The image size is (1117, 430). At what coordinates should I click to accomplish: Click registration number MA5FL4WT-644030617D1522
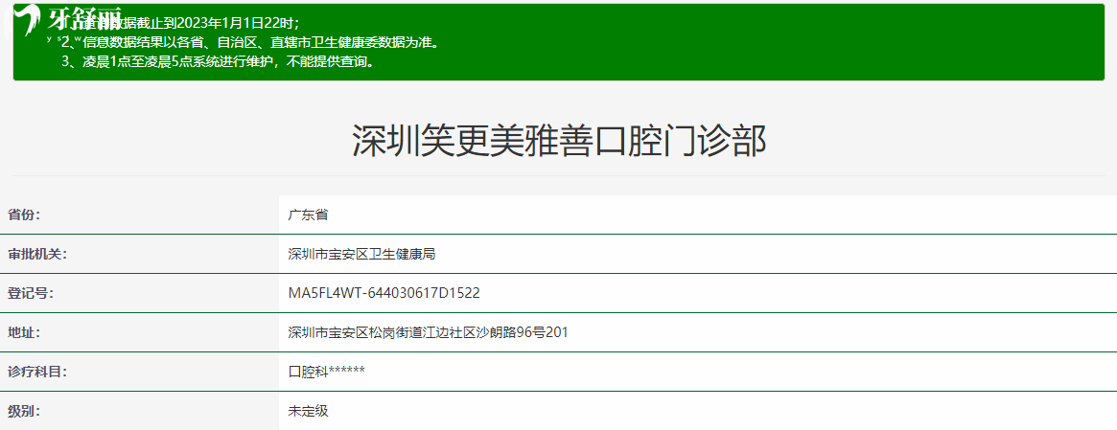click(384, 293)
